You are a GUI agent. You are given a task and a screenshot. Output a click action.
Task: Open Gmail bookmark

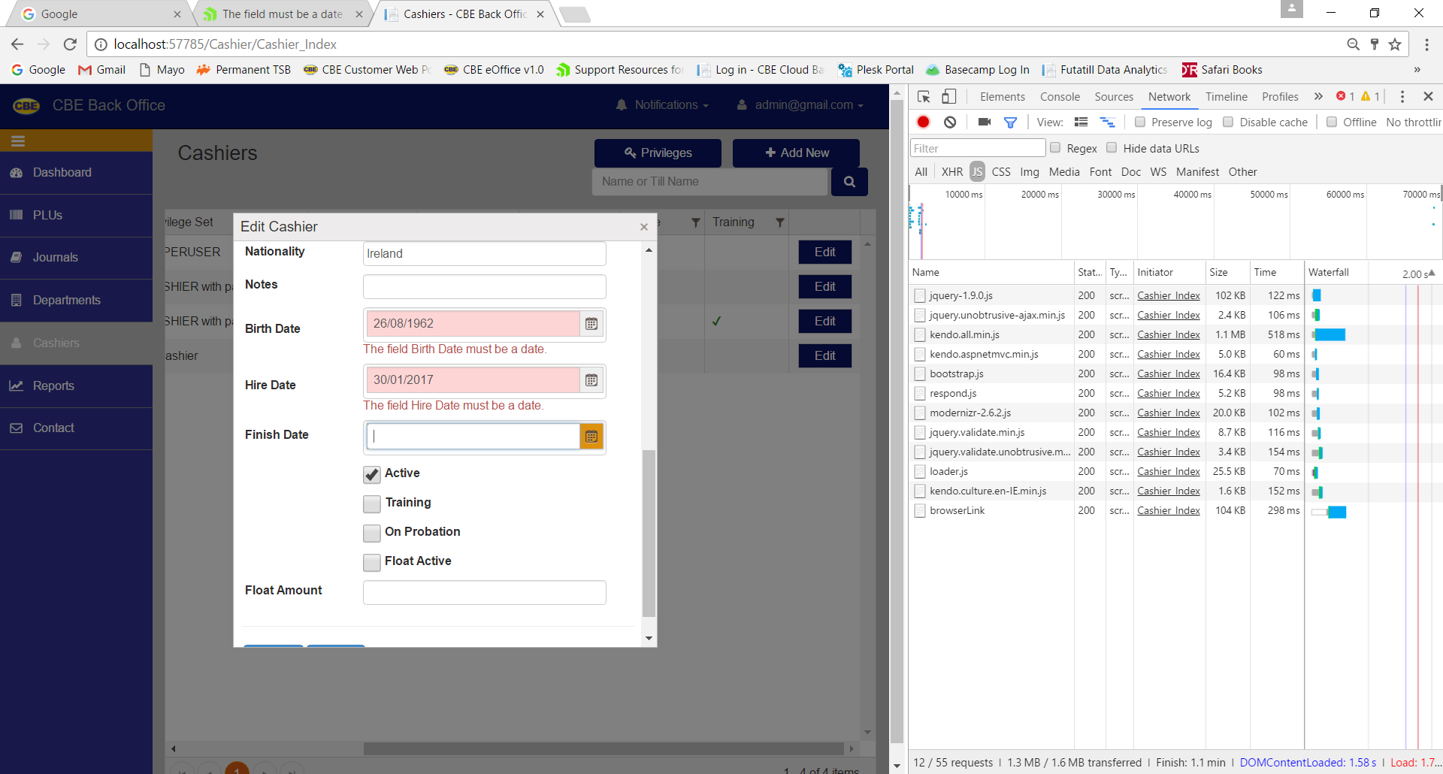(102, 70)
